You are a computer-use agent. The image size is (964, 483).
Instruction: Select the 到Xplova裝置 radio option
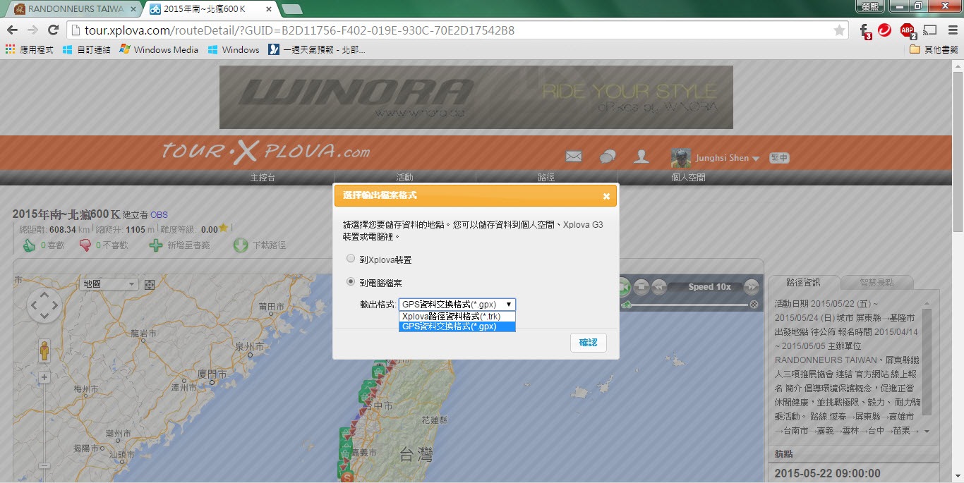coord(351,259)
